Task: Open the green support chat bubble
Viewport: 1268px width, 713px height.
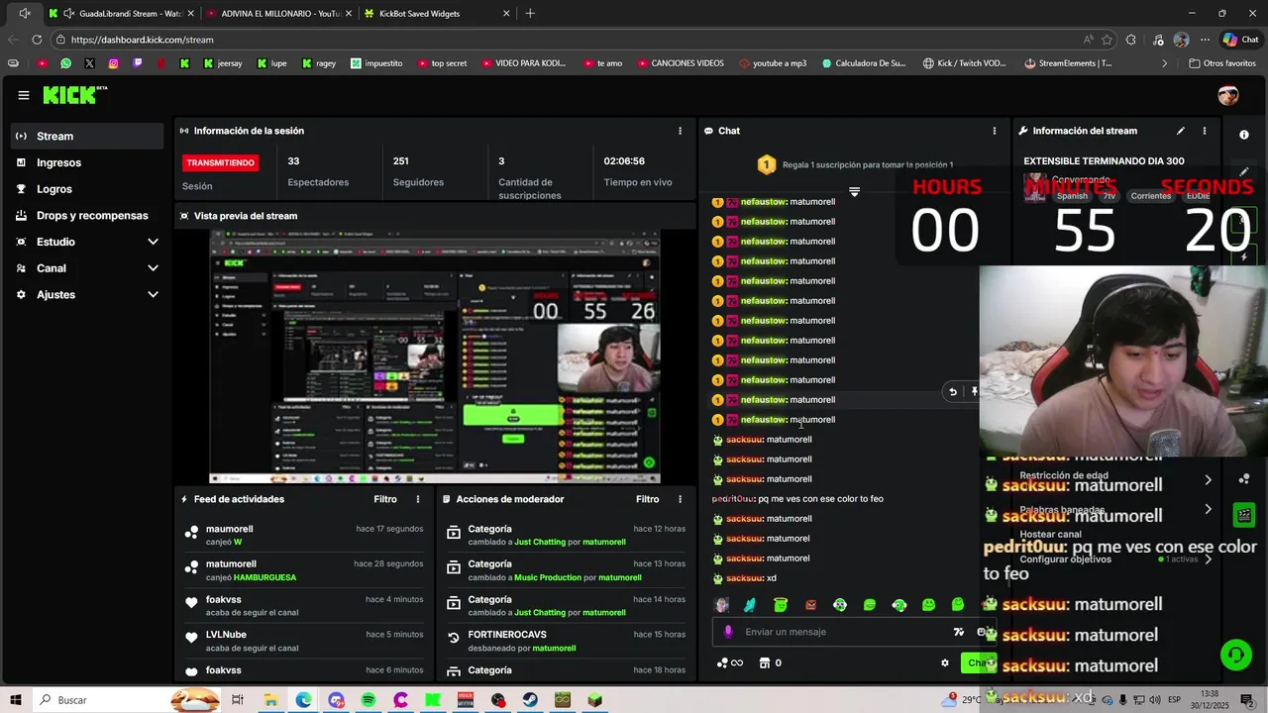Action: click(1235, 655)
